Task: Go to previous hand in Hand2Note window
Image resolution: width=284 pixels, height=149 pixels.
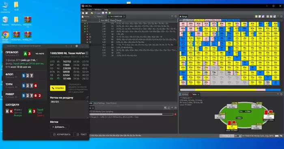Action: 66,46
